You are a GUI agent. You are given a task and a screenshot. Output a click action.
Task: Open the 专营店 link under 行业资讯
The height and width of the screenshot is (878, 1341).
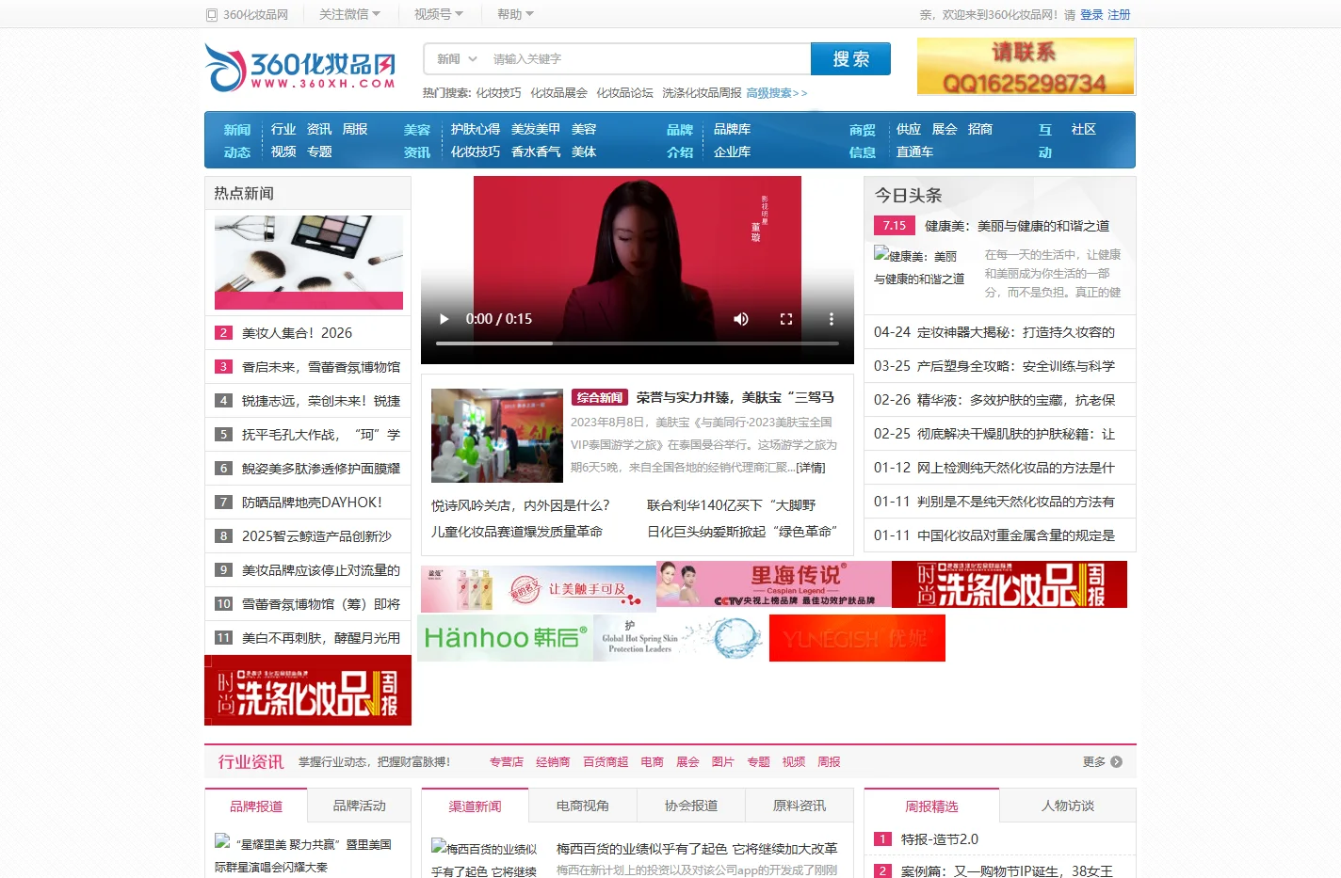tap(506, 762)
